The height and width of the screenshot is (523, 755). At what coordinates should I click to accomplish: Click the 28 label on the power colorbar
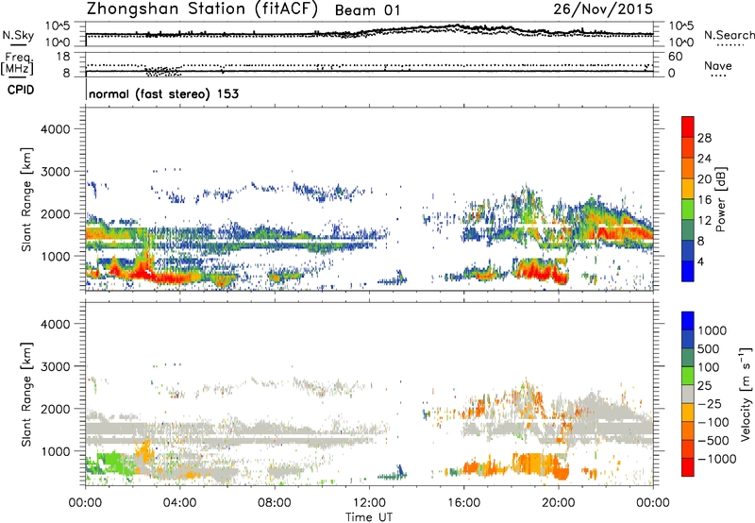(704, 138)
